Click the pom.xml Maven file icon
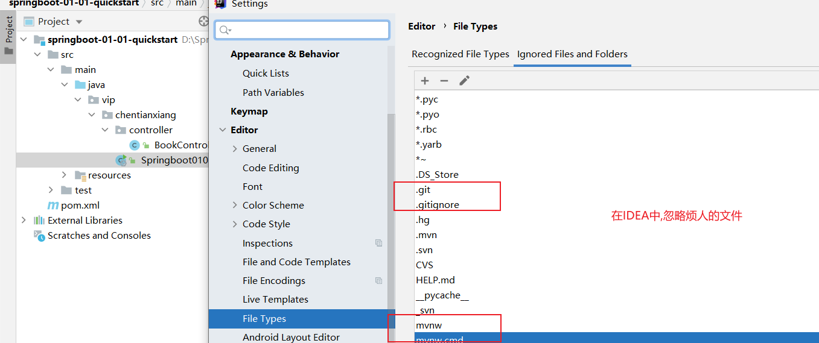 (53, 206)
